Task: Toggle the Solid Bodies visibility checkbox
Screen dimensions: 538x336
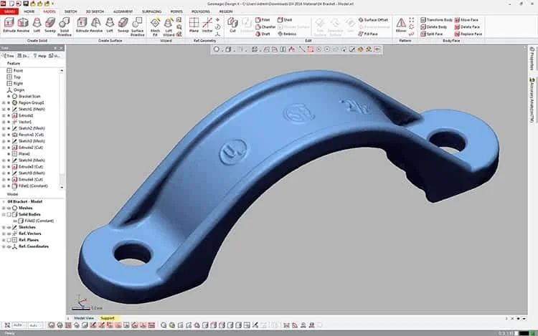Action: pos(9,214)
